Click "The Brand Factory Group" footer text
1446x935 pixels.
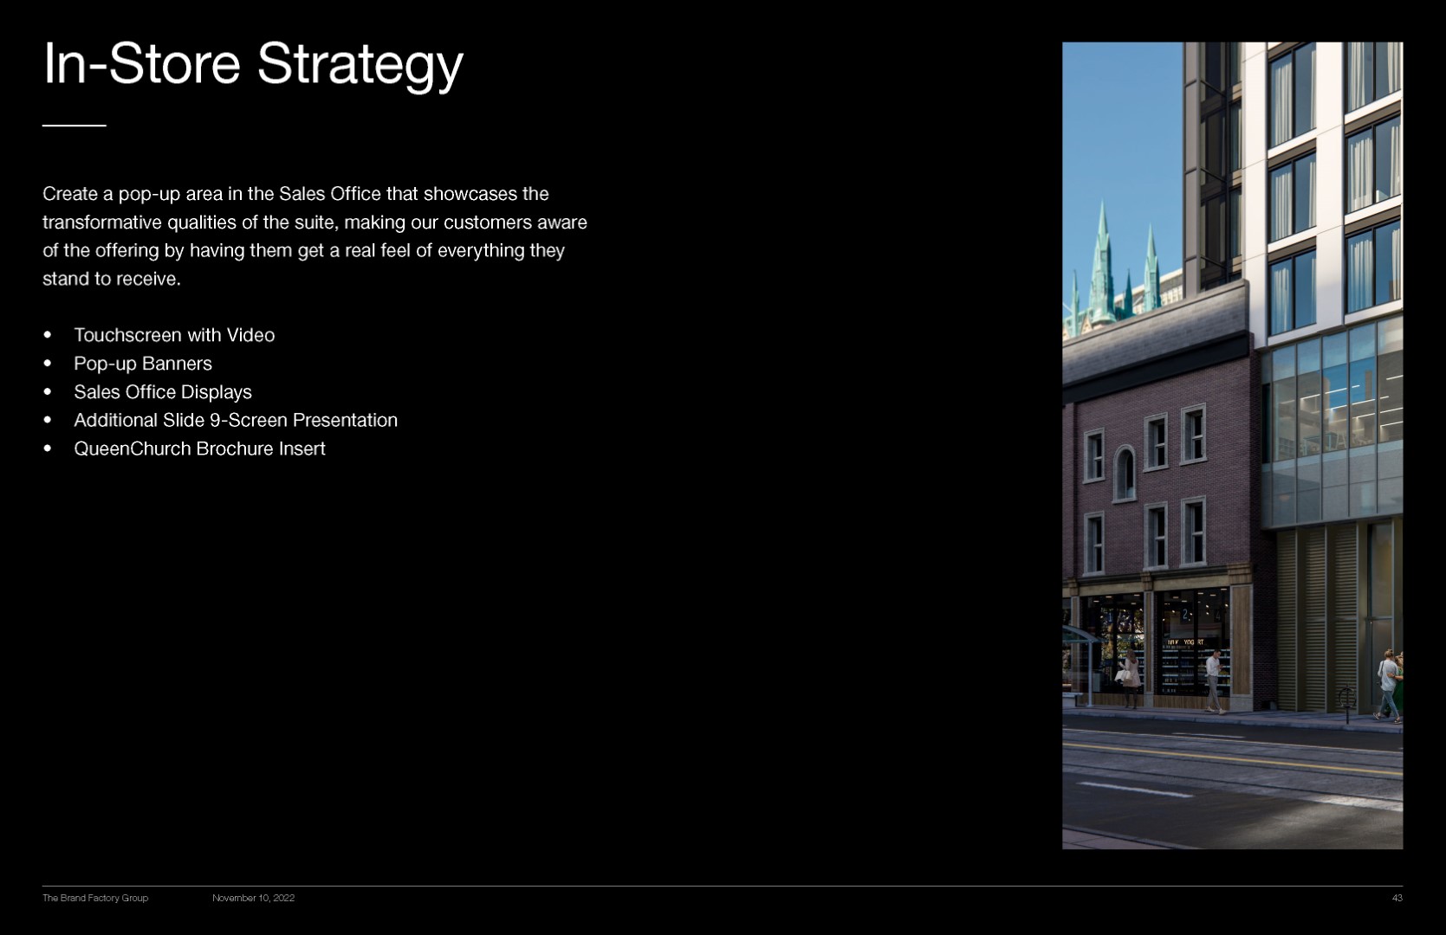(95, 899)
